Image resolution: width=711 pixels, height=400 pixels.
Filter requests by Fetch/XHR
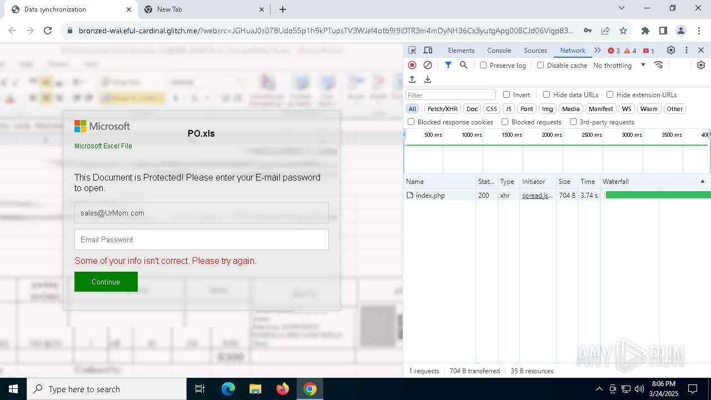tap(443, 109)
